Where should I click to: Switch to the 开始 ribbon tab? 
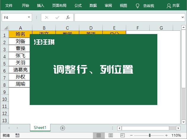pyautogui.click(x=25, y=5)
